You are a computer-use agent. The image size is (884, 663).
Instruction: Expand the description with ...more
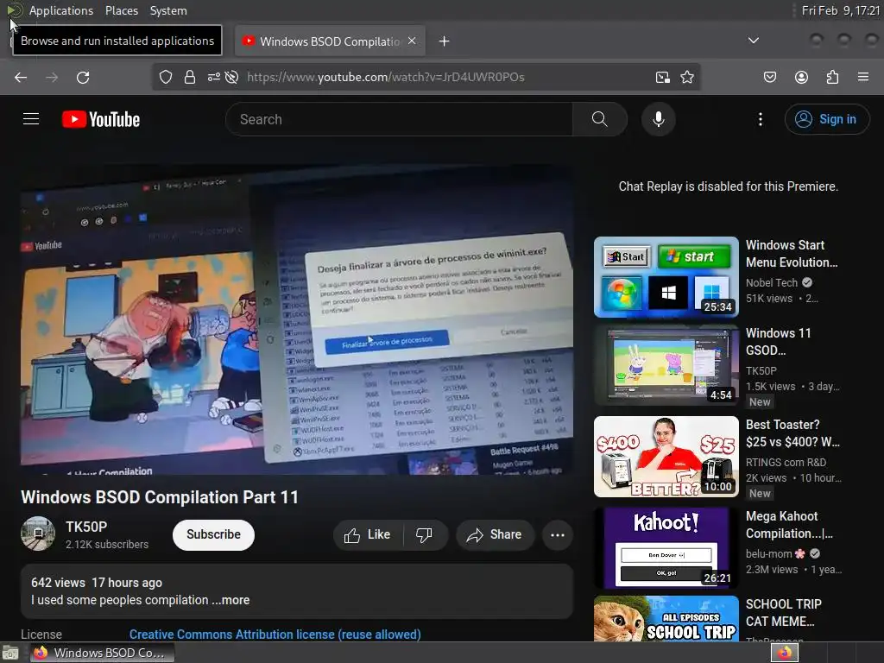(x=230, y=600)
